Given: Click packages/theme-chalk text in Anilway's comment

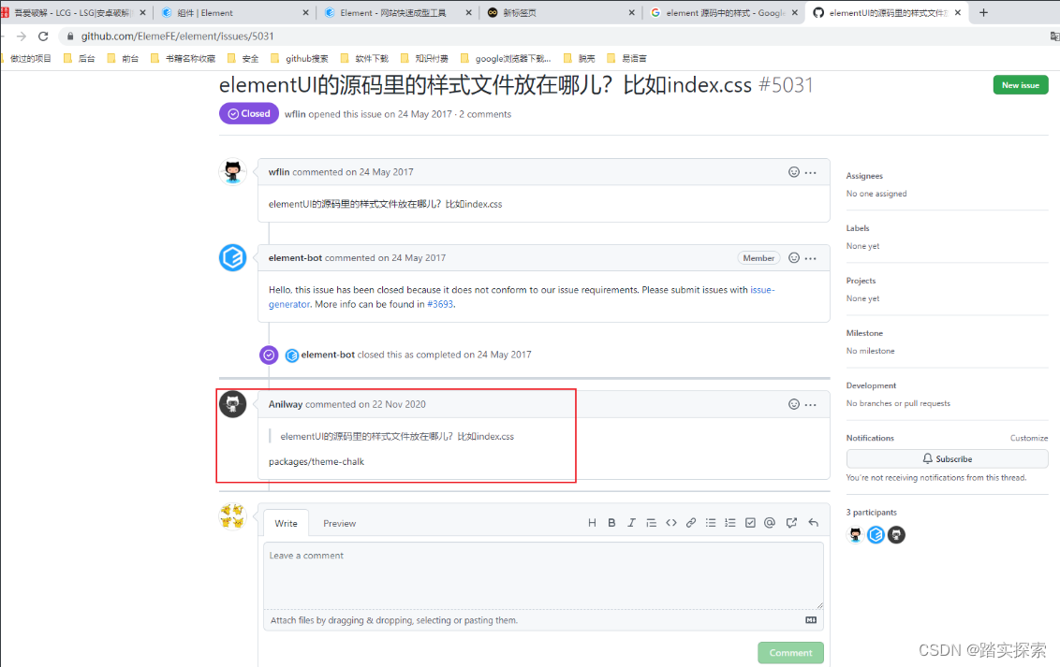Looking at the screenshot, I should (x=317, y=462).
